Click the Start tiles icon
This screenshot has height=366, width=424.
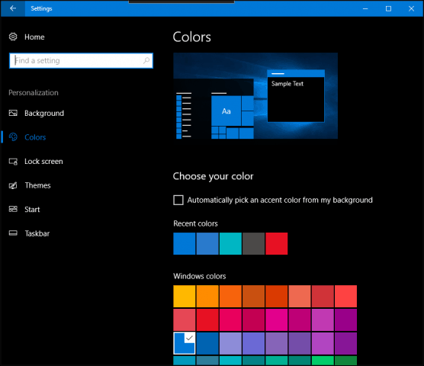(x=13, y=209)
